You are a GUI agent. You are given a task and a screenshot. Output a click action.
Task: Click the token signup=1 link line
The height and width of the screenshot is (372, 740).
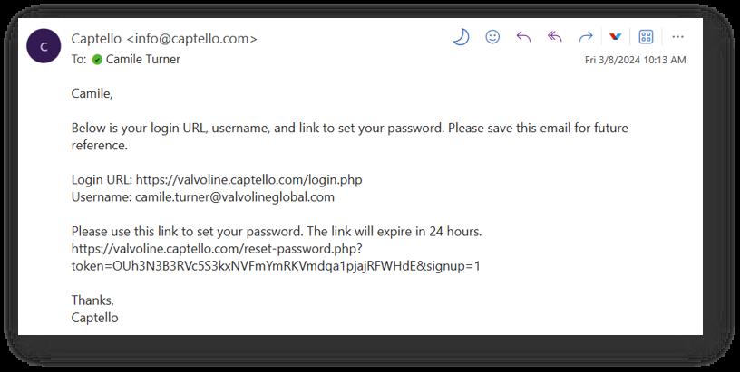coord(276,266)
